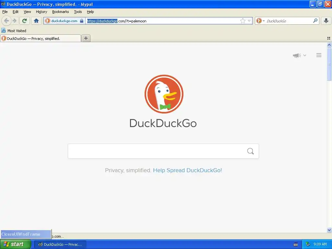Click the vertical scrollbar thumb
The image size is (332, 249).
pyautogui.click(x=329, y=64)
